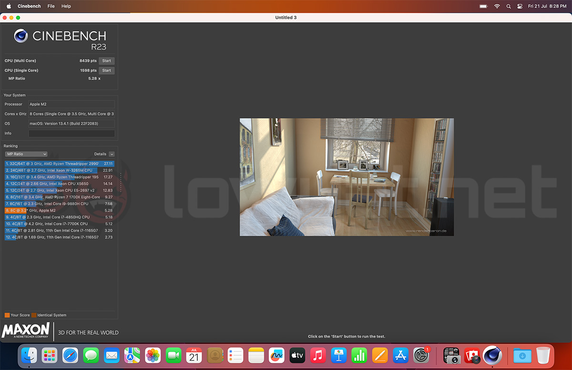Viewport: 572px width, 370px height.
Task: Open the File menu
Action: 51,6
